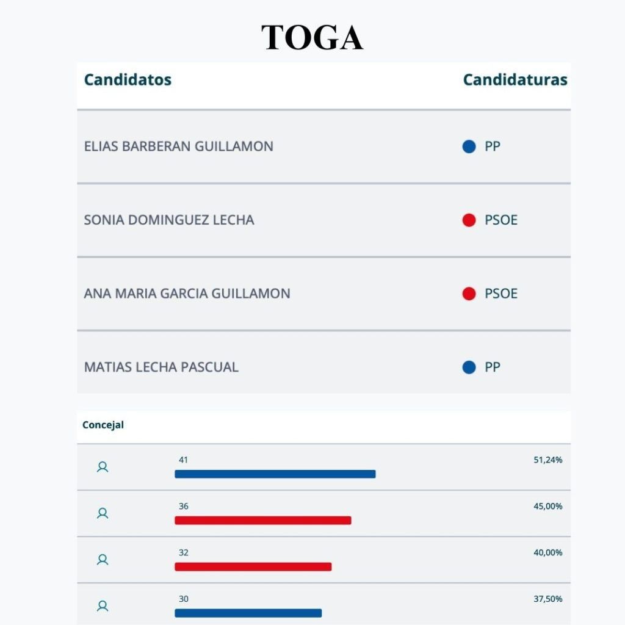Click the Candidaturas column header
Screen dimensions: 625x625
coord(515,80)
